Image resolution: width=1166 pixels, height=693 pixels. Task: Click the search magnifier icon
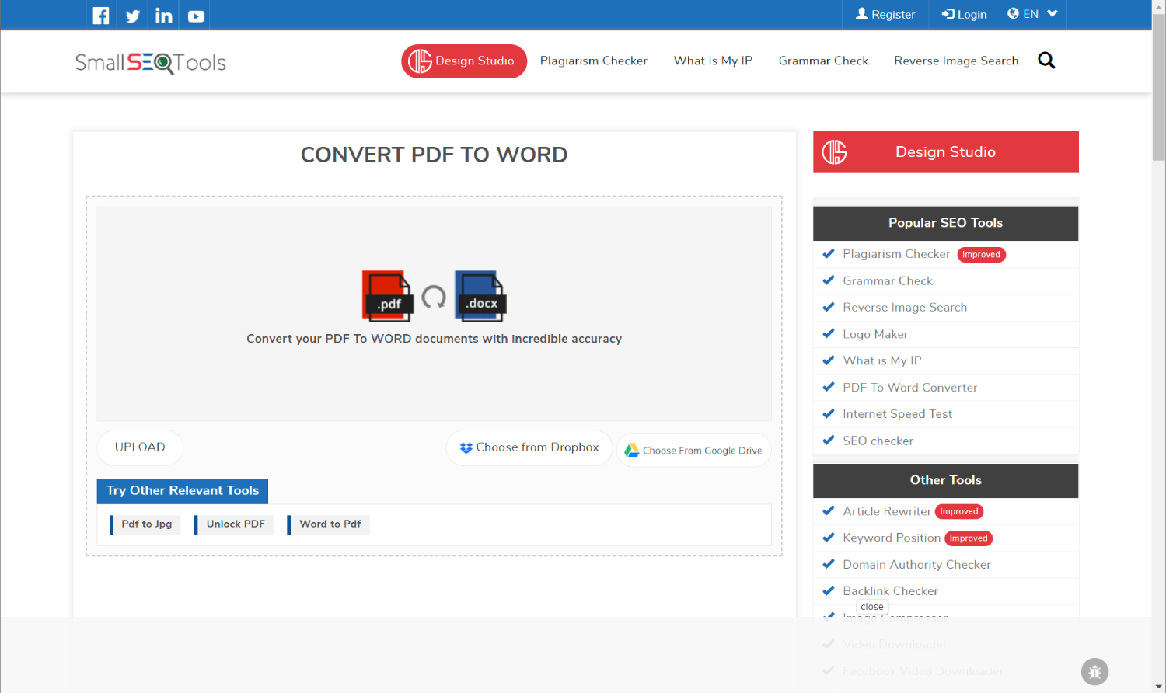click(x=1046, y=61)
